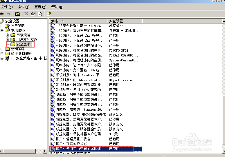This screenshot has width=225, height=157.
Task: Click policy icon for 网络访问: 可远程访问的注册
Action: (x=53, y=60)
